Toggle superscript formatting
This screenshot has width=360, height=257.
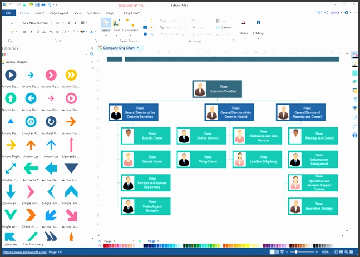tap(57, 32)
